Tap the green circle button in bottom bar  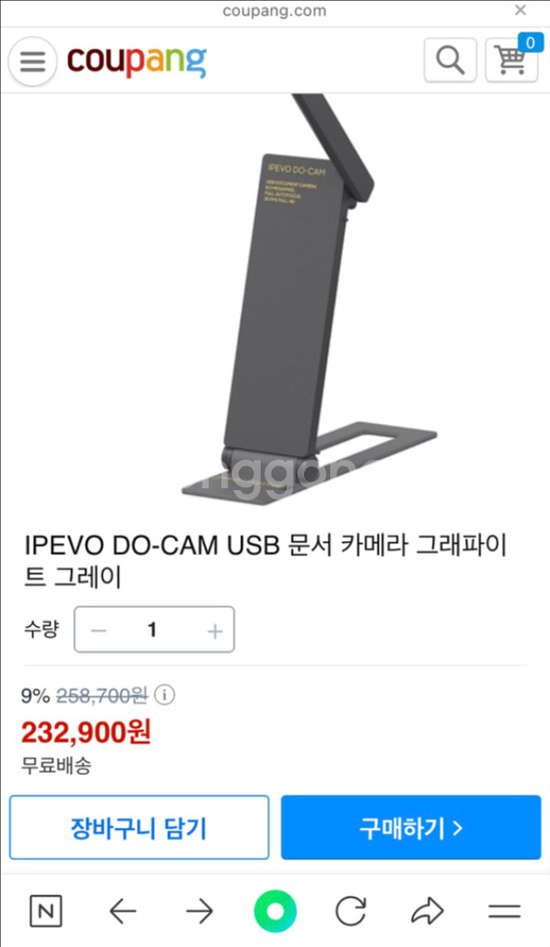[275, 911]
